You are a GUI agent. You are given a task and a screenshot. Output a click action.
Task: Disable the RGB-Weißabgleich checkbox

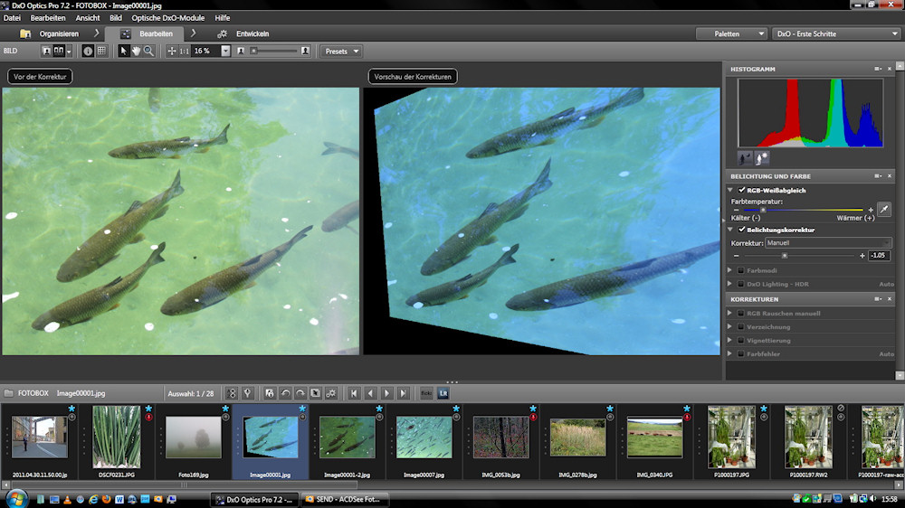(742, 191)
